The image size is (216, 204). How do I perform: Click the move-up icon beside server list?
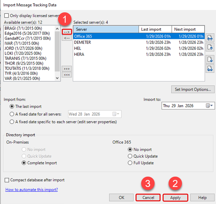(210, 47)
